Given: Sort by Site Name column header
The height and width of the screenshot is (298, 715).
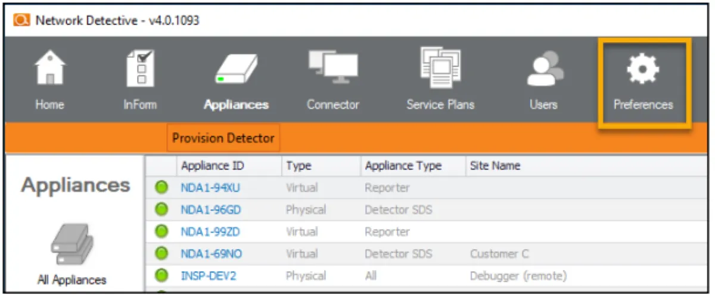Looking at the screenshot, I should coord(495,166).
